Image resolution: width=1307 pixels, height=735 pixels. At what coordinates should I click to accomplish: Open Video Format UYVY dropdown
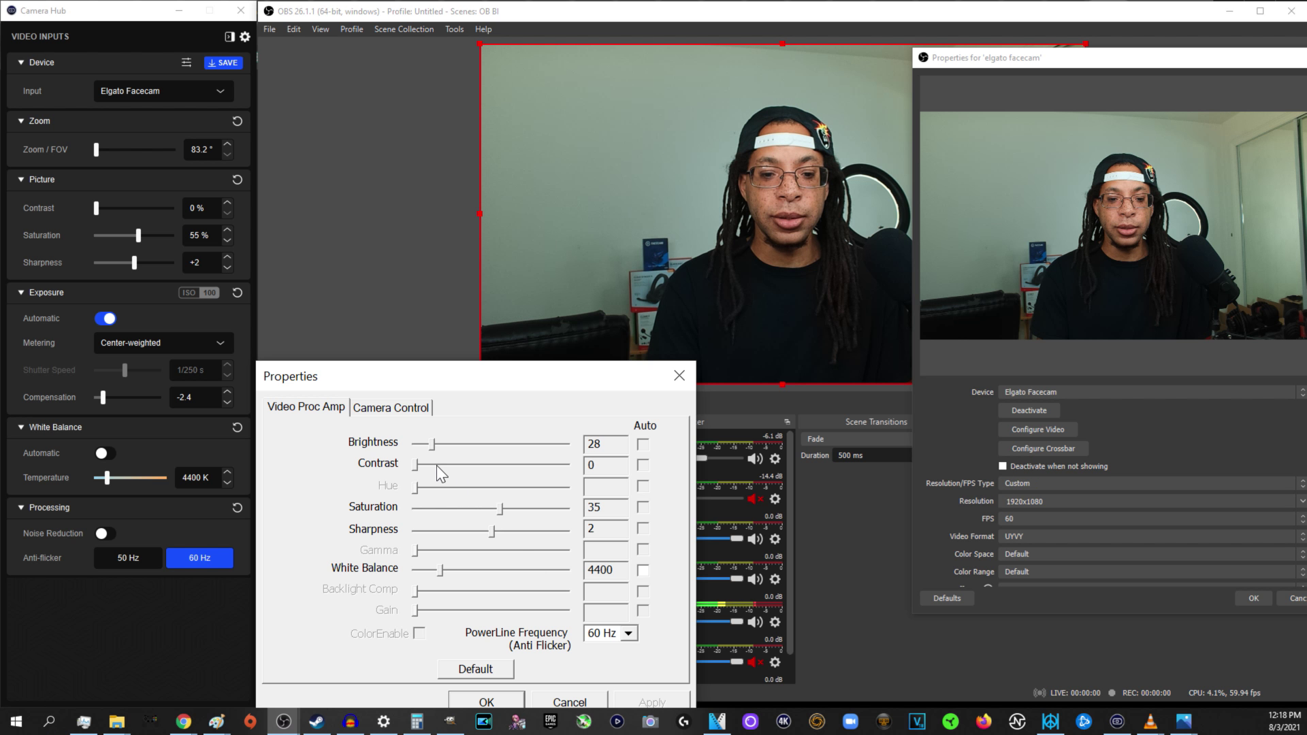click(x=1151, y=536)
